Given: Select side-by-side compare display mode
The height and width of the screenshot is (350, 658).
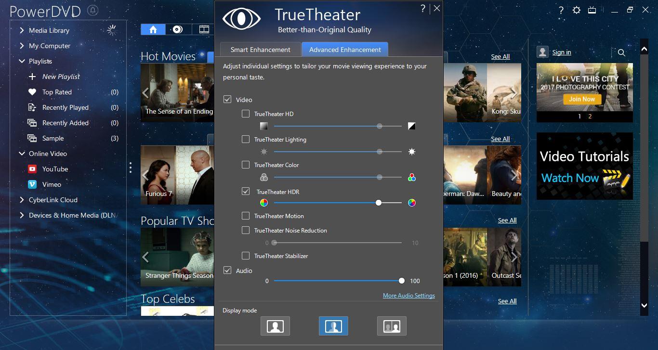Looking at the screenshot, I should point(392,326).
